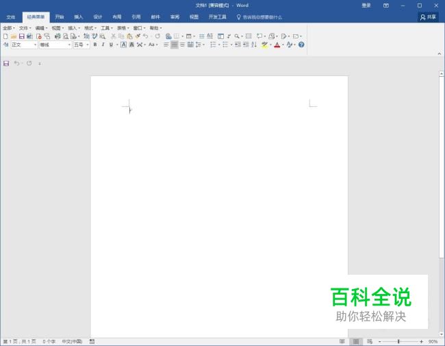The image size is (445, 346).
Task: Open the Change Case Aa dropdown
Action: [153, 45]
